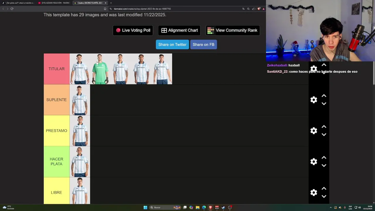
Task: Select the last player image in TITULAR
Action: coord(162,69)
